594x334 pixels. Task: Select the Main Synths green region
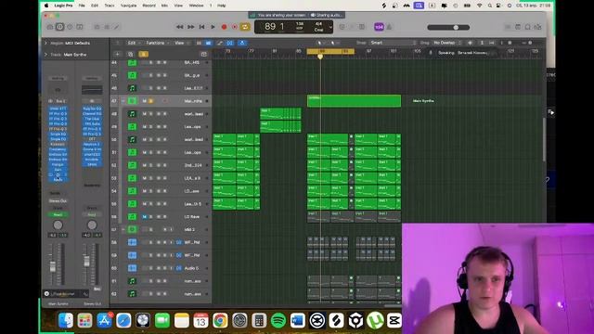coord(354,101)
